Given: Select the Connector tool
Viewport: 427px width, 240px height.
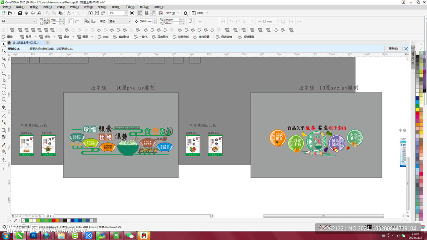Looking at the screenshot, I should pos(3,122).
